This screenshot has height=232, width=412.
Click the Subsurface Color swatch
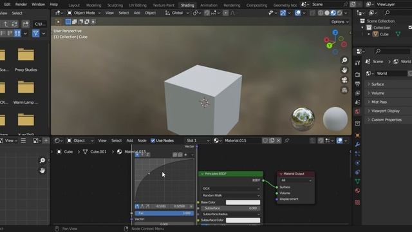pos(243,220)
